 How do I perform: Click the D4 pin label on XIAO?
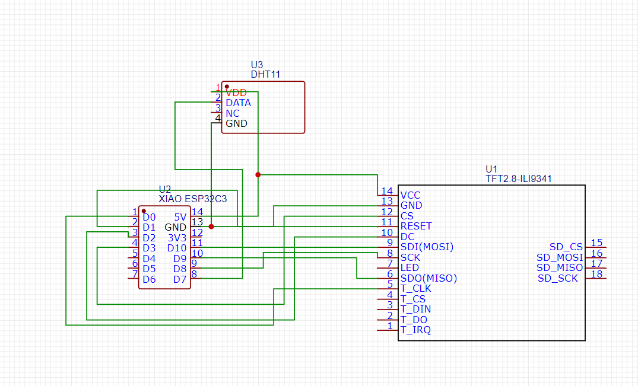click(150, 259)
